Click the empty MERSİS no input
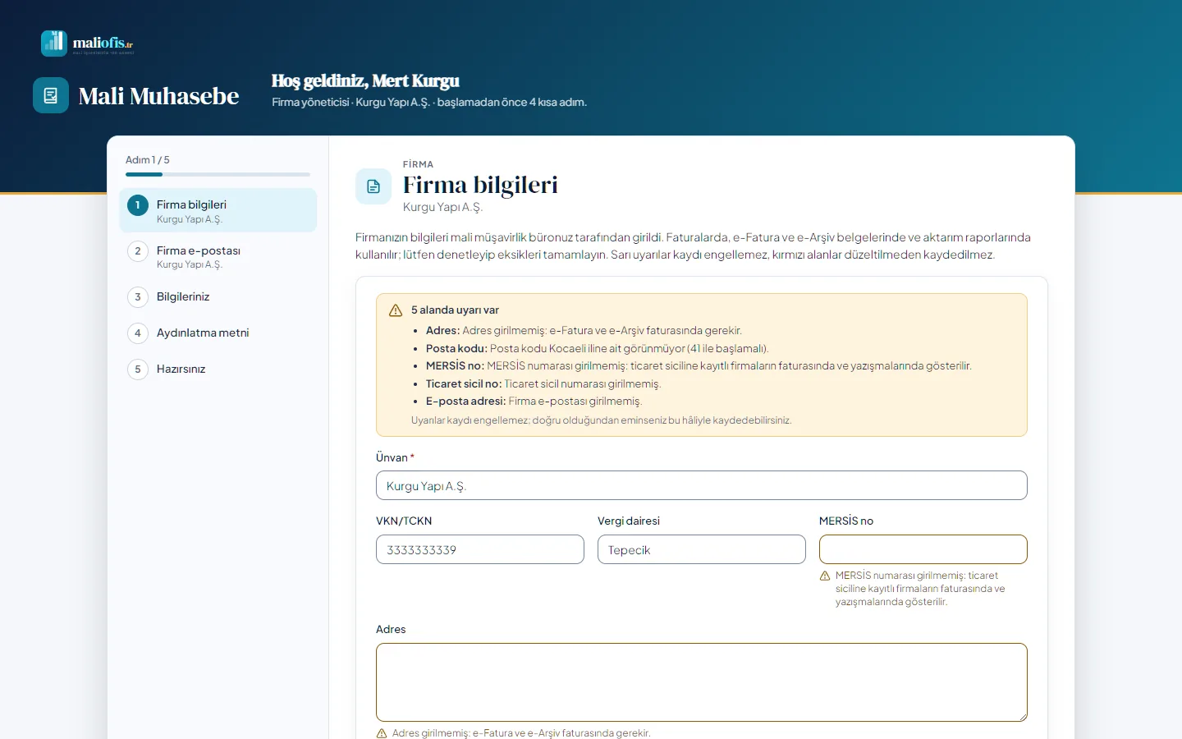This screenshot has height=739, width=1182. pyautogui.click(x=923, y=549)
